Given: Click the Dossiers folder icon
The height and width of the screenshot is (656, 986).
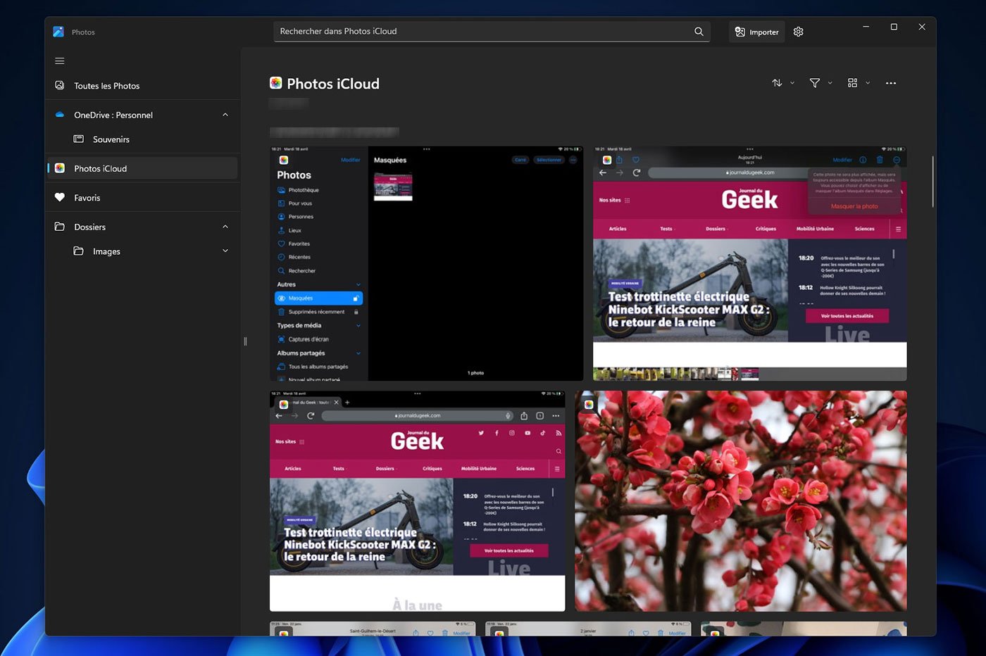Looking at the screenshot, I should [60, 227].
